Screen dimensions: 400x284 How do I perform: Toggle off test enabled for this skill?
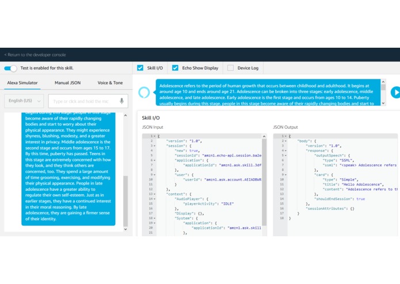coord(10,68)
